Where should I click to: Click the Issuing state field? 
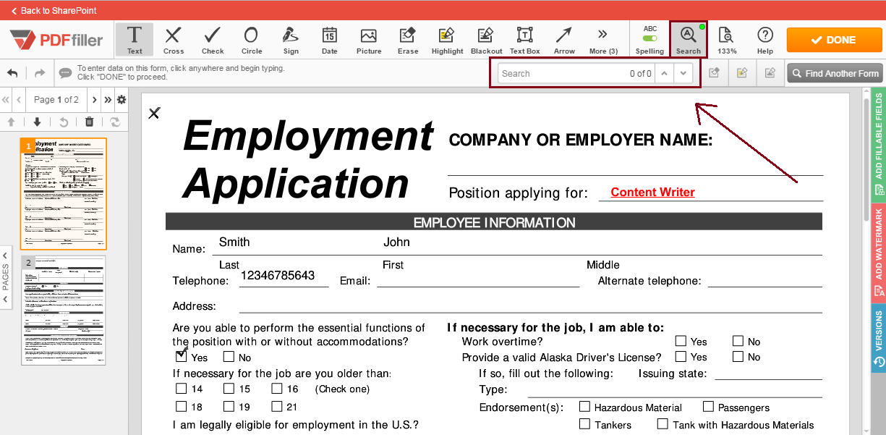click(x=767, y=373)
